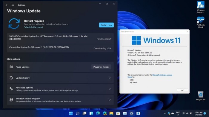The height and width of the screenshot is (117, 209).
Task: Click OK in About Windows dialog
Action: (182, 90)
